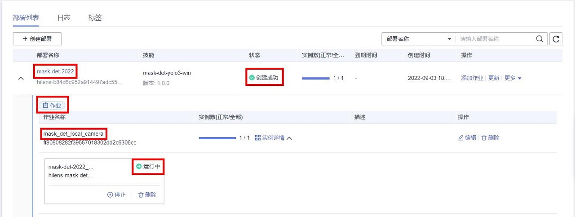Image resolution: width=575 pixels, height=217 pixels.
Task: Click the 创建部署 button
Action: 37,39
